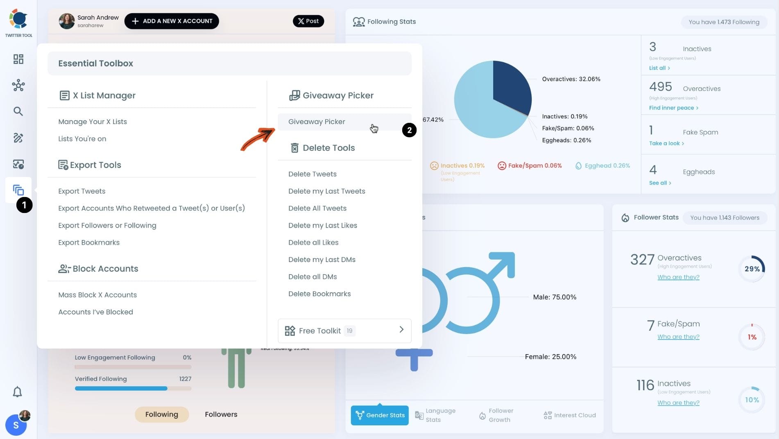
Task: Open the Essential Toolbox stacked squares icon
Action: [x=18, y=190]
